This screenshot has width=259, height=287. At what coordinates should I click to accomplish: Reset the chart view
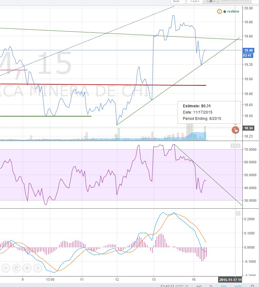tap(16, 268)
